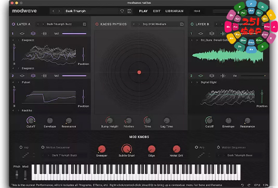Adjust Layer A oscillator 1 Vol slider
Screen dimensions: 278x188
[74, 34]
